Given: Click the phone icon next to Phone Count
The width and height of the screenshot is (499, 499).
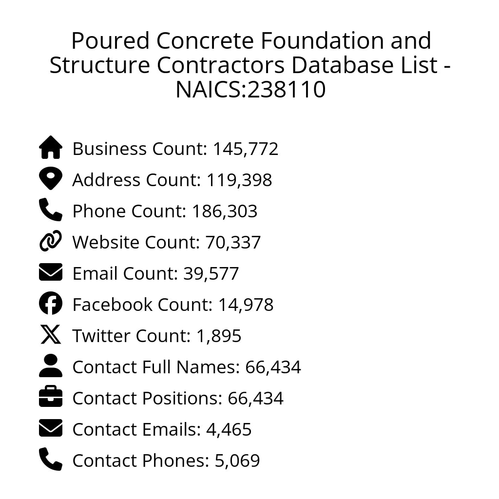Looking at the screenshot, I should (51, 210).
